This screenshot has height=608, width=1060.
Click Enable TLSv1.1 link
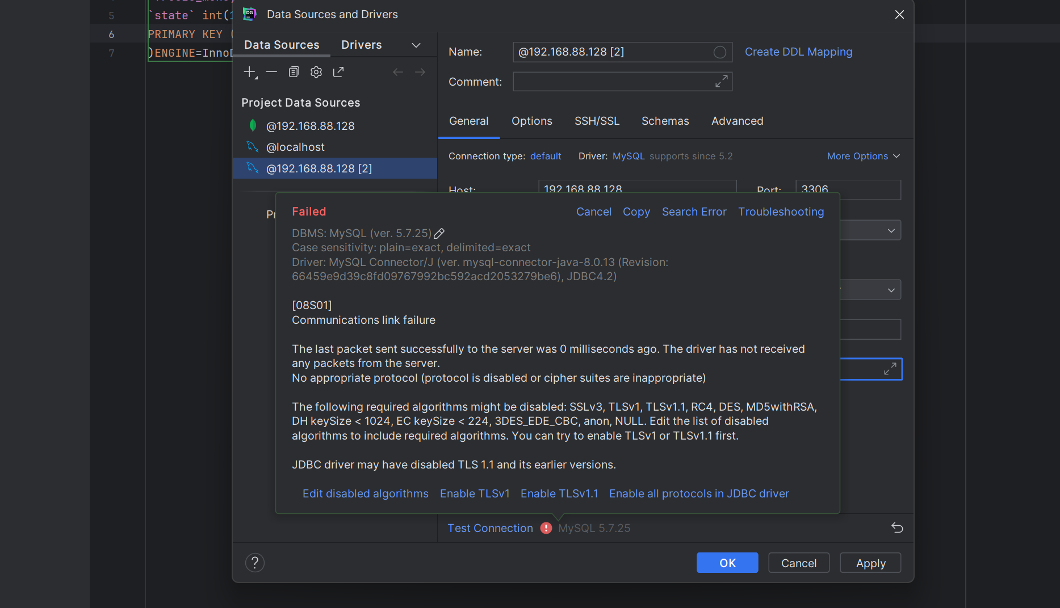tap(559, 493)
